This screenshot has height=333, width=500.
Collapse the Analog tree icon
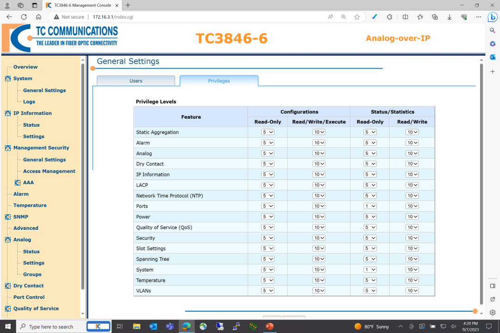click(8, 240)
